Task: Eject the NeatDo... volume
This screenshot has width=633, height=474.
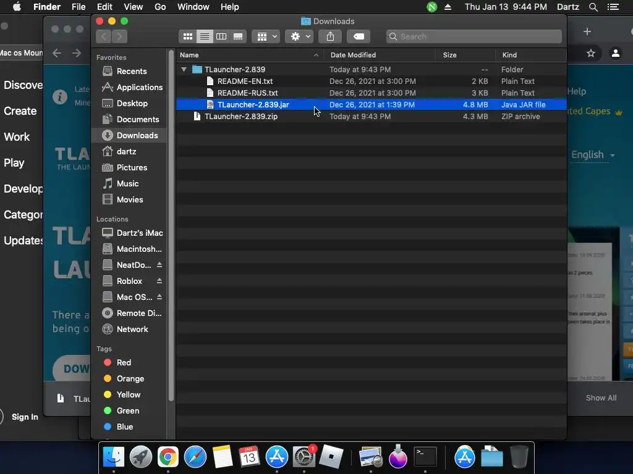Action: tap(159, 265)
